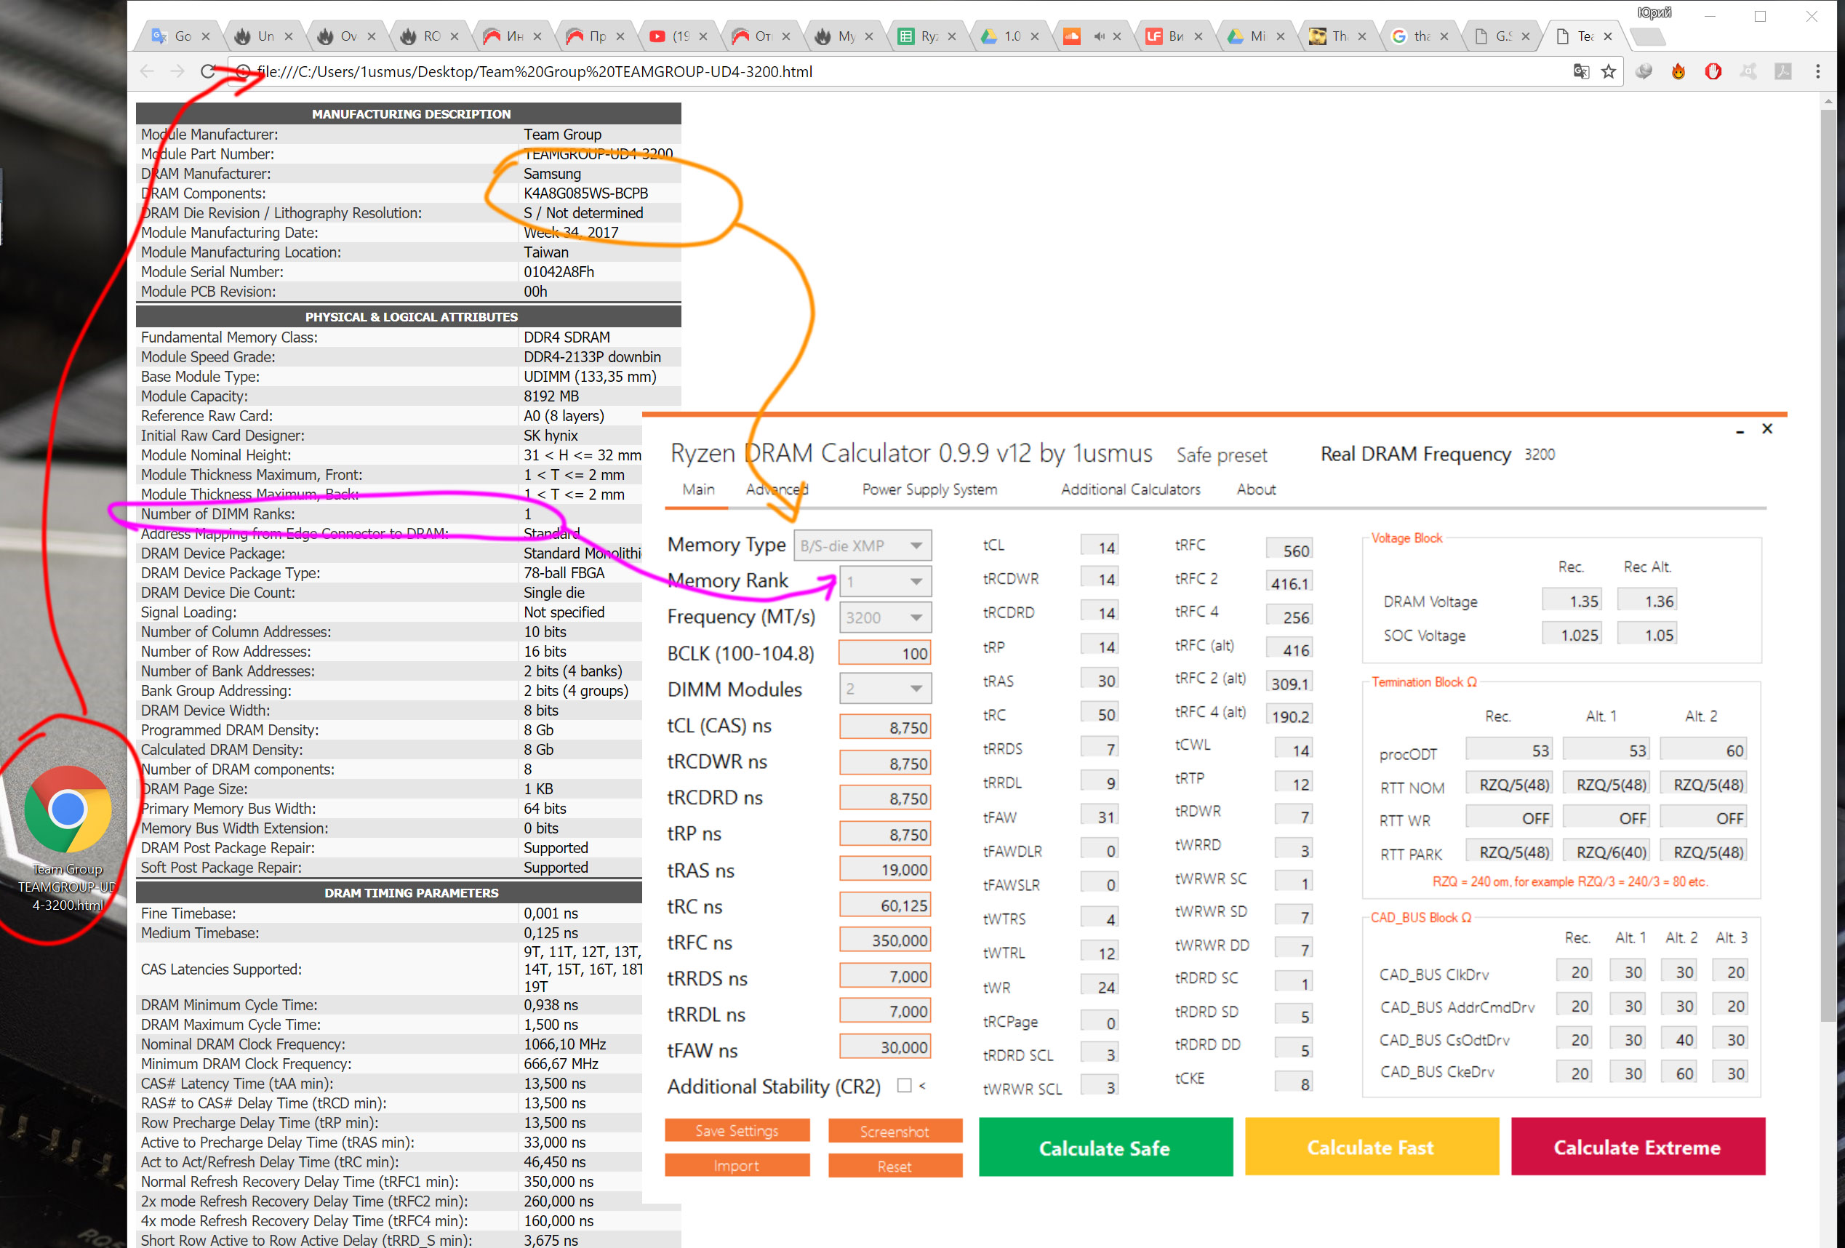Open the Hola flame extension

1678,71
